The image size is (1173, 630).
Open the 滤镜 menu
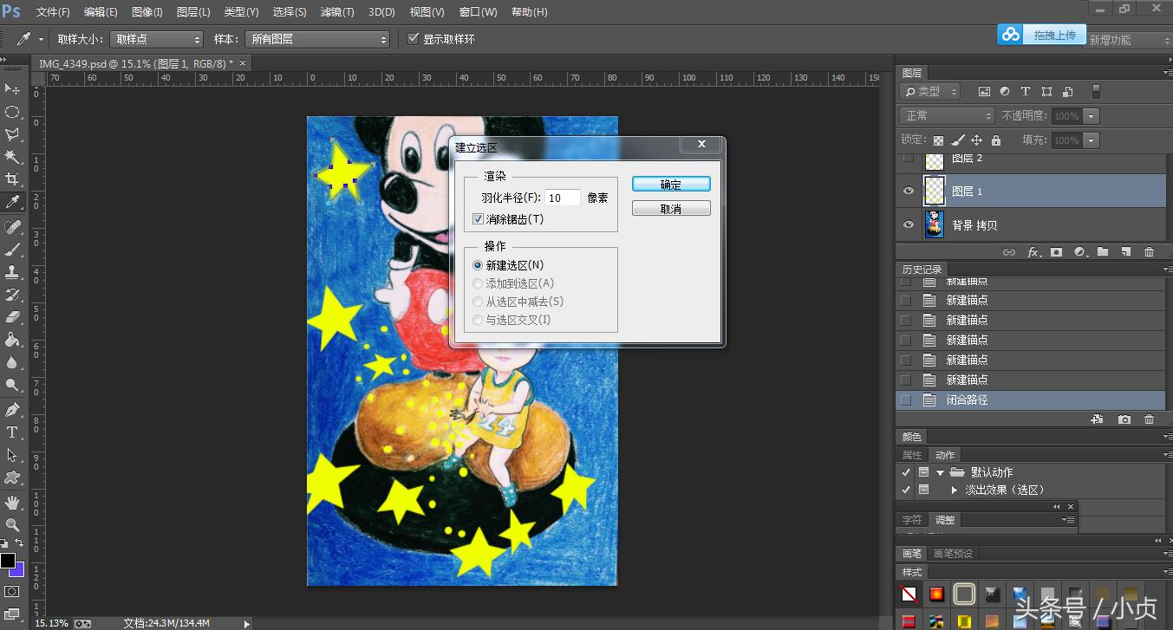click(337, 11)
